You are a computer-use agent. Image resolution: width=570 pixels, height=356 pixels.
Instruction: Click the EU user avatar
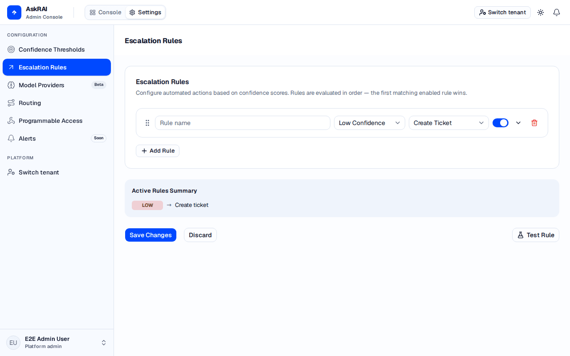(13, 343)
